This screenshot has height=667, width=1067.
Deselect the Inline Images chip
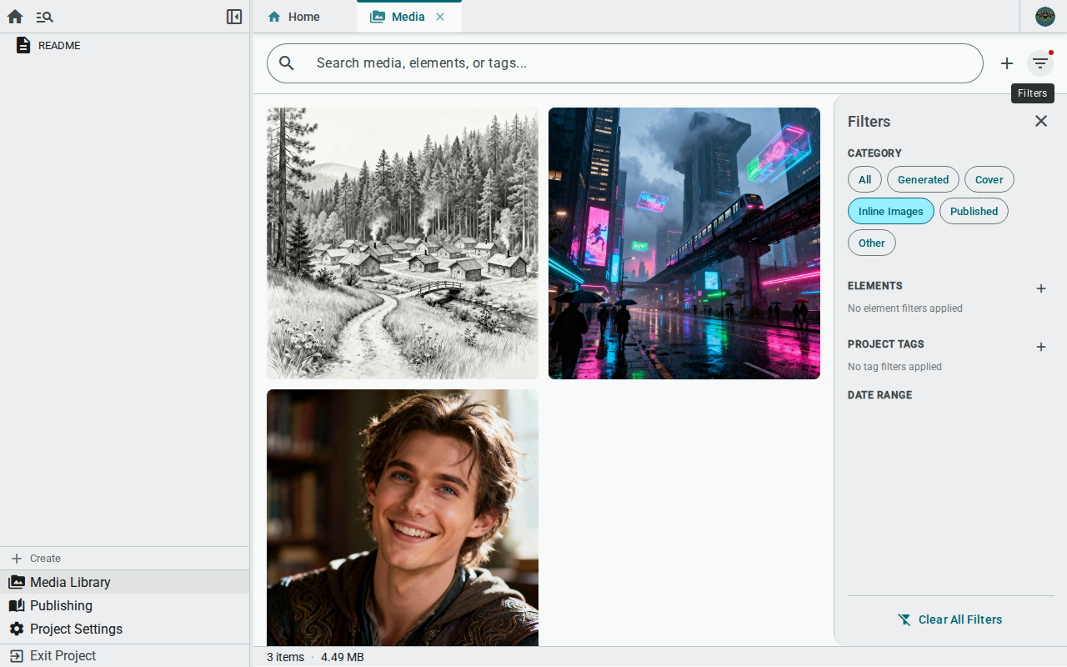[x=891, y=211]
